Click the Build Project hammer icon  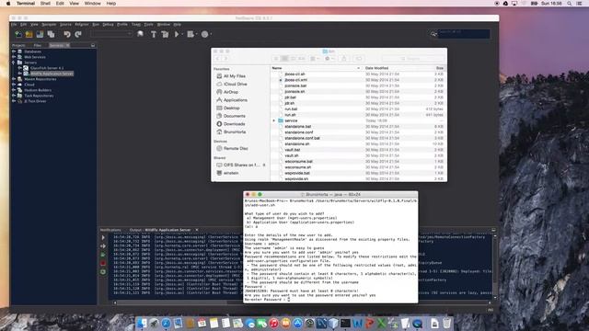coord(154,34)
